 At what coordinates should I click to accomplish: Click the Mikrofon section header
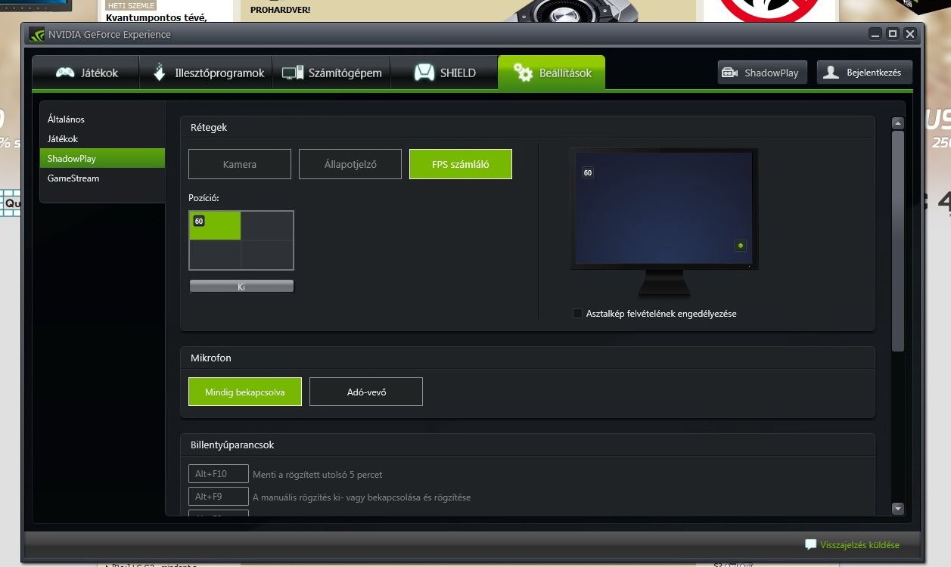(x=211, y=358)
